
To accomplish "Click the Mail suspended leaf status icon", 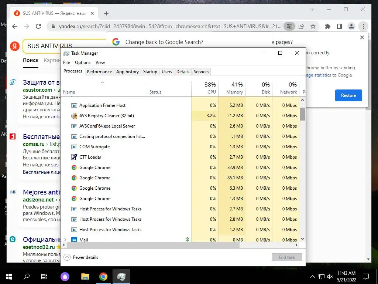I will pyautogui.click(x=187, y=240).
